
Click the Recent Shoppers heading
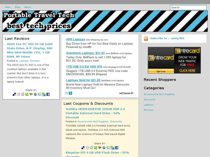(160, 80)
